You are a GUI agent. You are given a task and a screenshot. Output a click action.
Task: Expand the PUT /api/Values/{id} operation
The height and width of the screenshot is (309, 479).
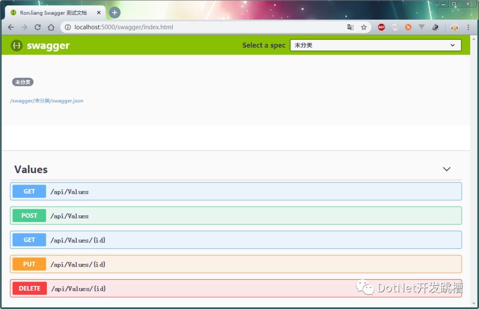click(236, 264)
